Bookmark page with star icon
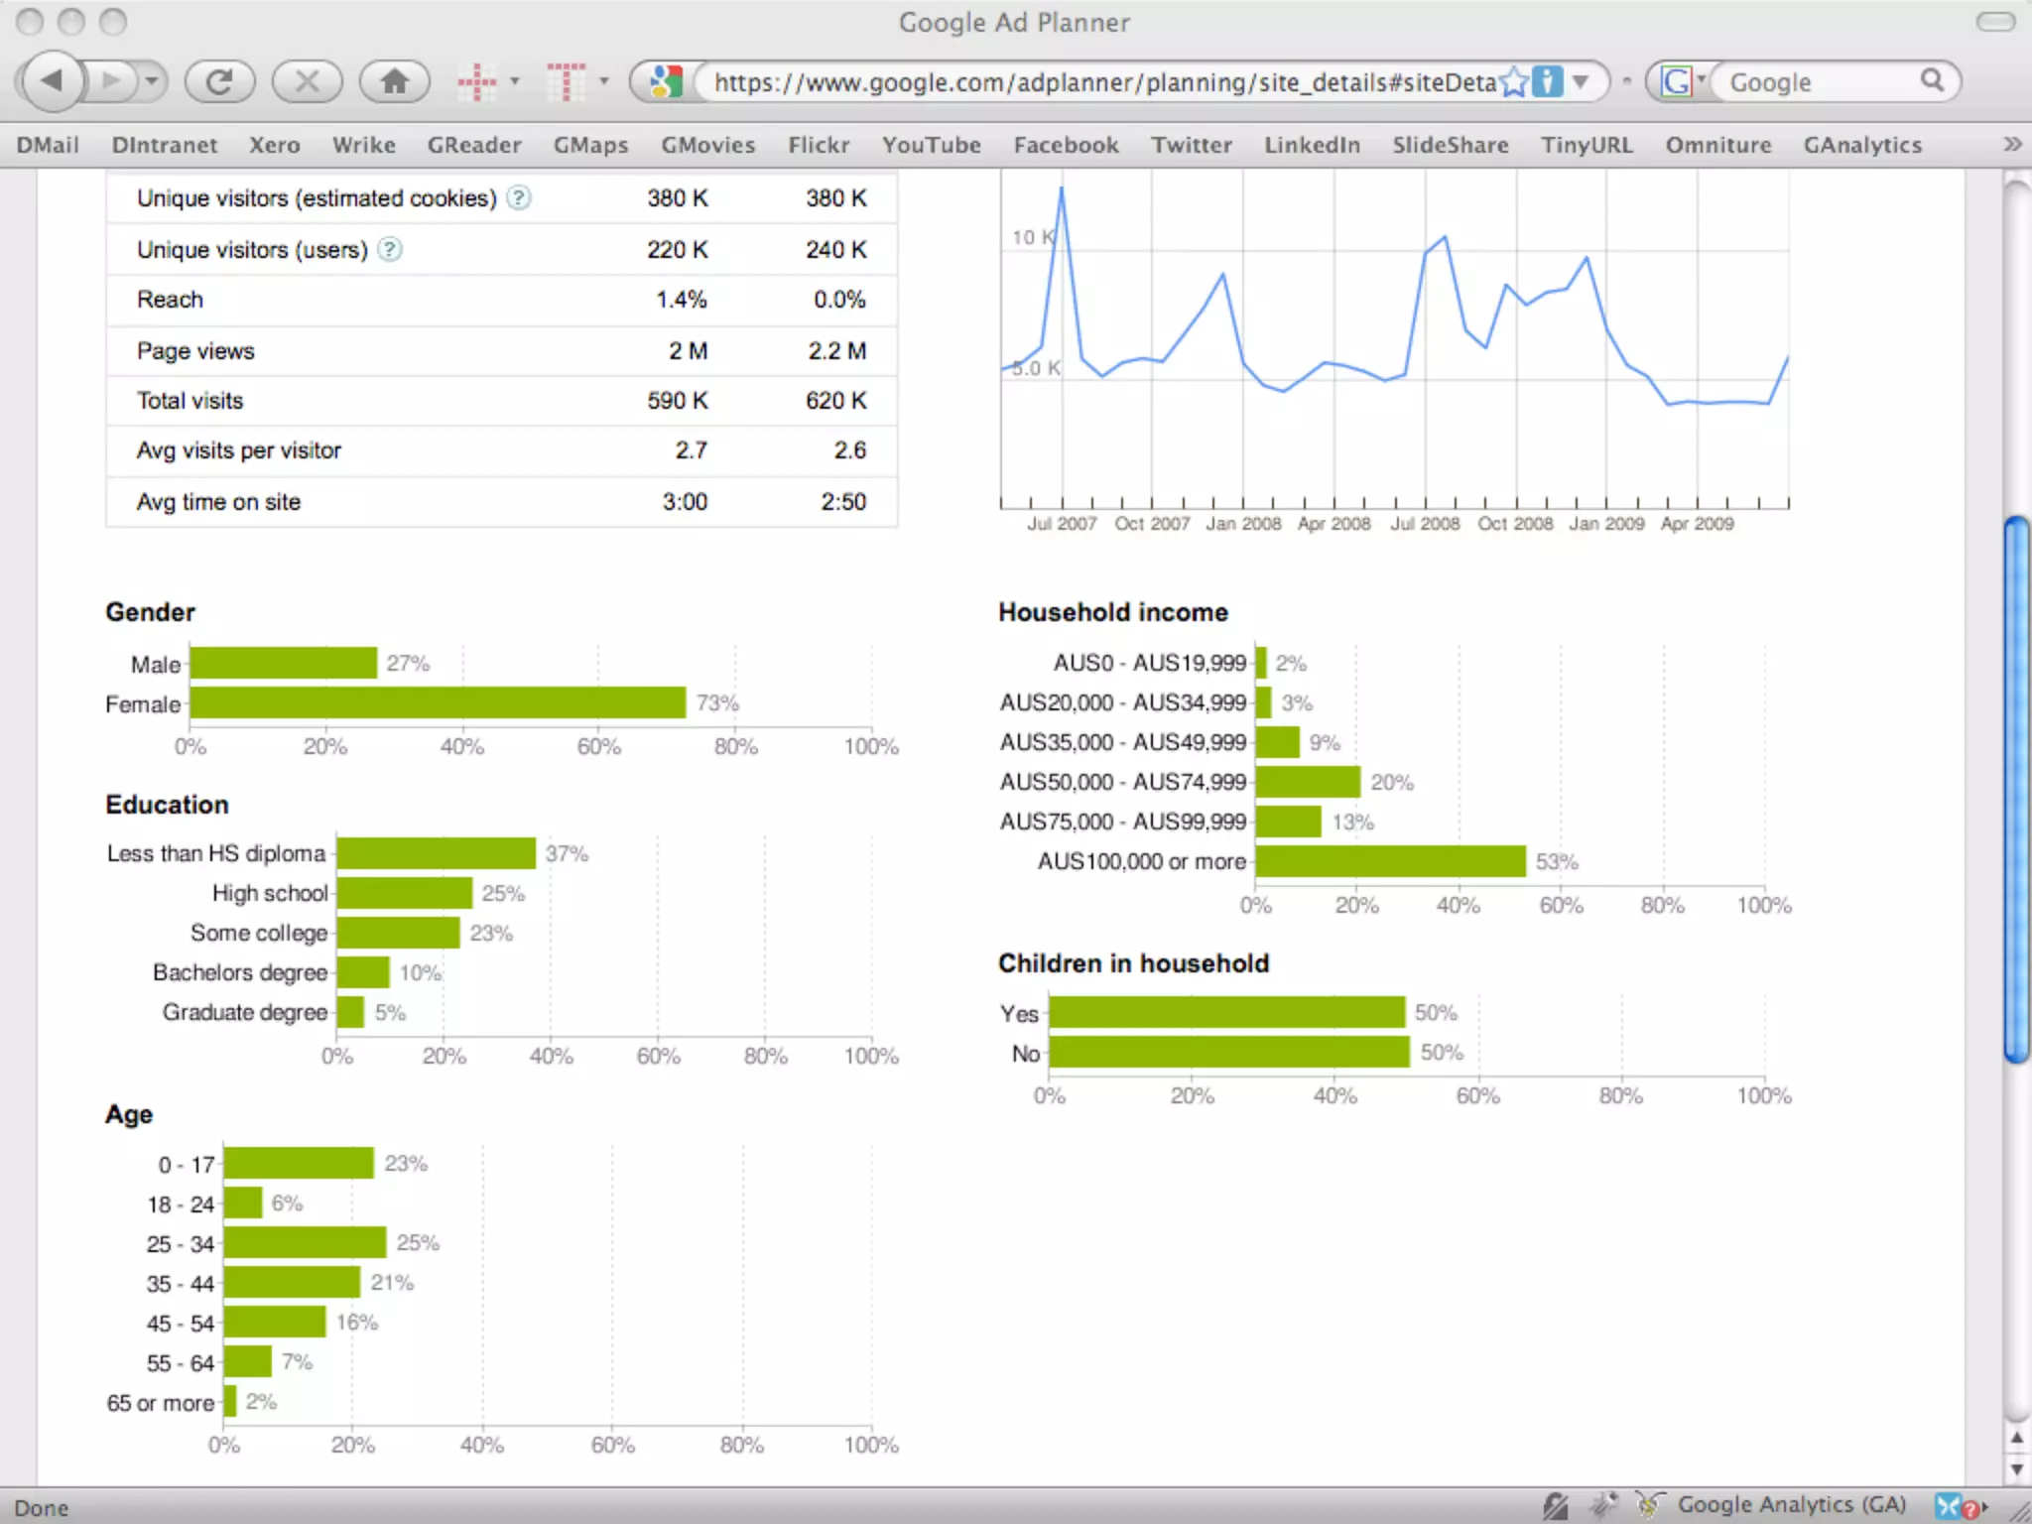2032x1524 pixels. click(x=1513, y=81)
